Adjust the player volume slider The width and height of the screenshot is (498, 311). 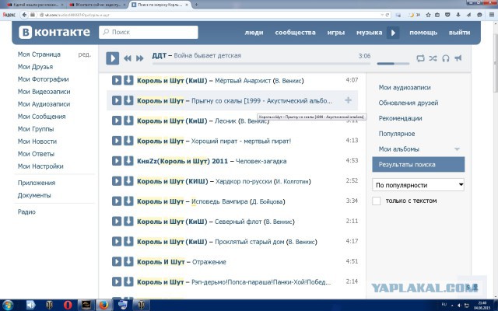[x=393, y=64]
